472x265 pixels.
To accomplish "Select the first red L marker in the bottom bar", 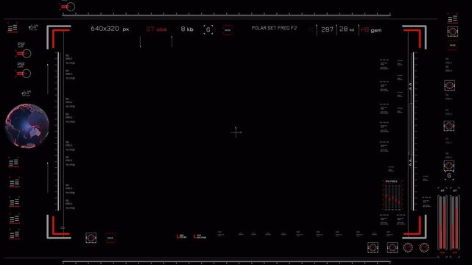I will click(x=182, y=237).
